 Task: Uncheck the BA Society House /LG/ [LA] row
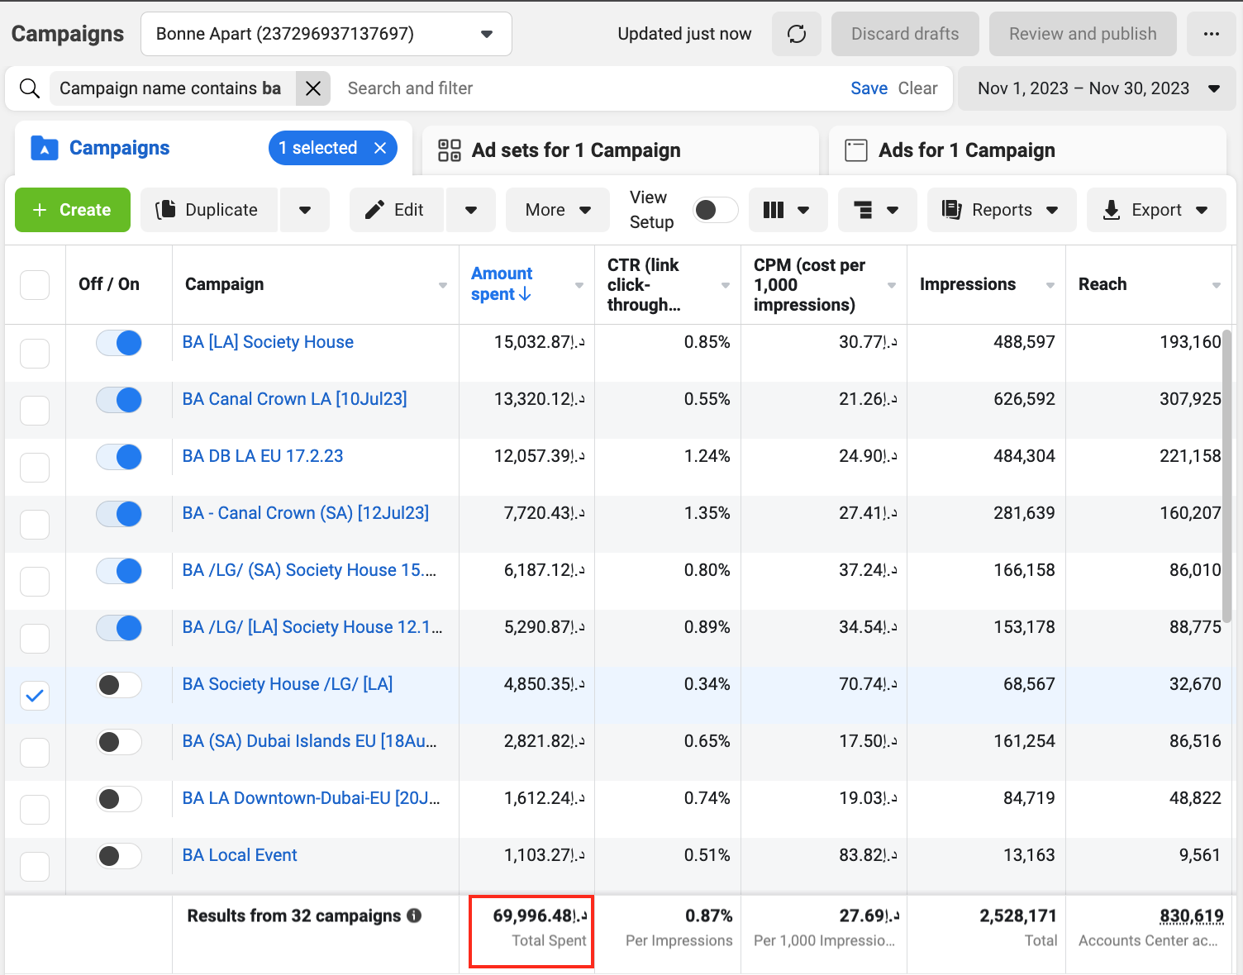click(x=35, y=696)
